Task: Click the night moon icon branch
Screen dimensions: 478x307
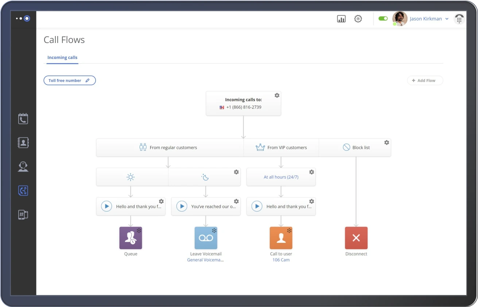Action: [x=205, y=177]
